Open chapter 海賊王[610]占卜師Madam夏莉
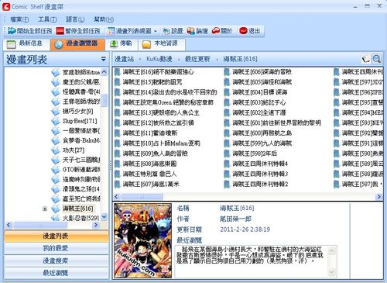Screen dimensions: 387x283 161,143
